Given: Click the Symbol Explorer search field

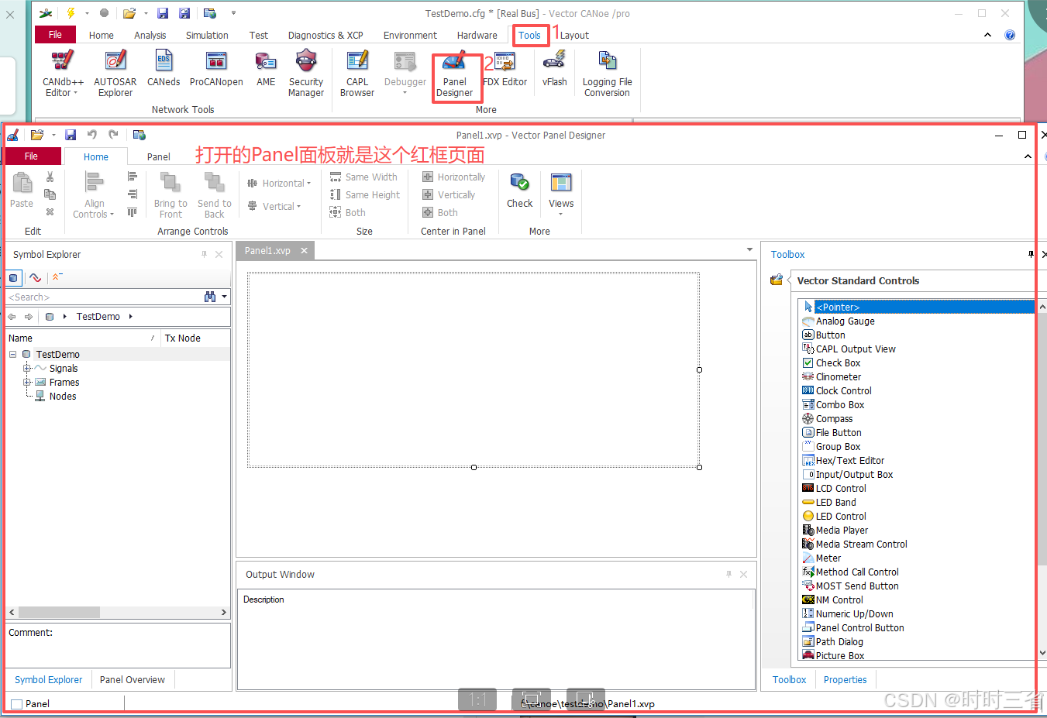Looking at the screenshot, I should (102, 297).
